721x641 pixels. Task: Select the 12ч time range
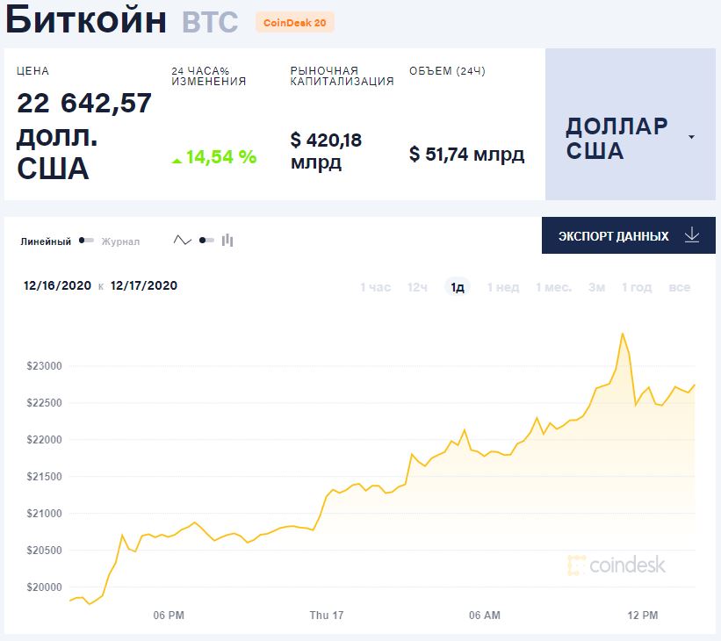tap(417, 287)
